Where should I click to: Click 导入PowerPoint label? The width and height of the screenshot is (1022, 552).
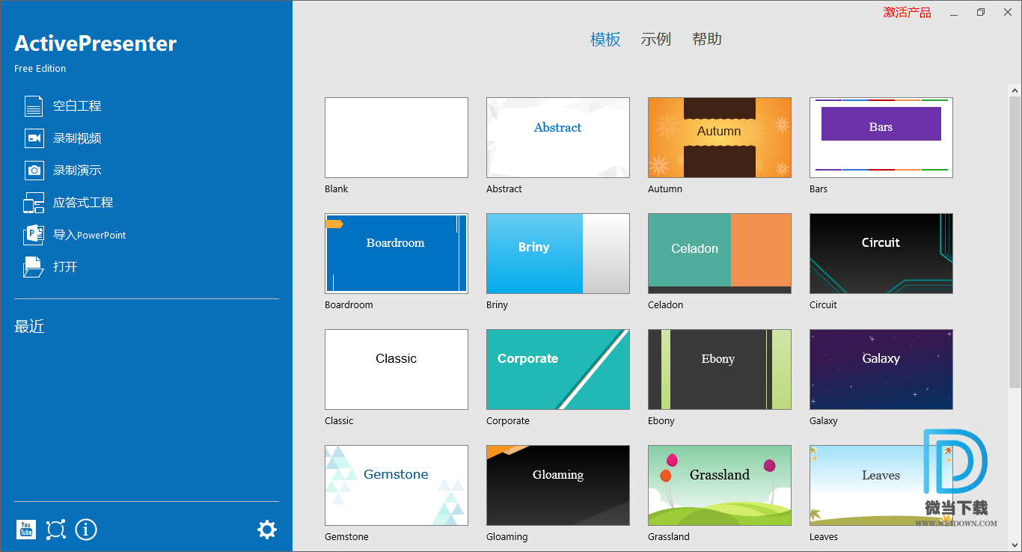point(90,235)
